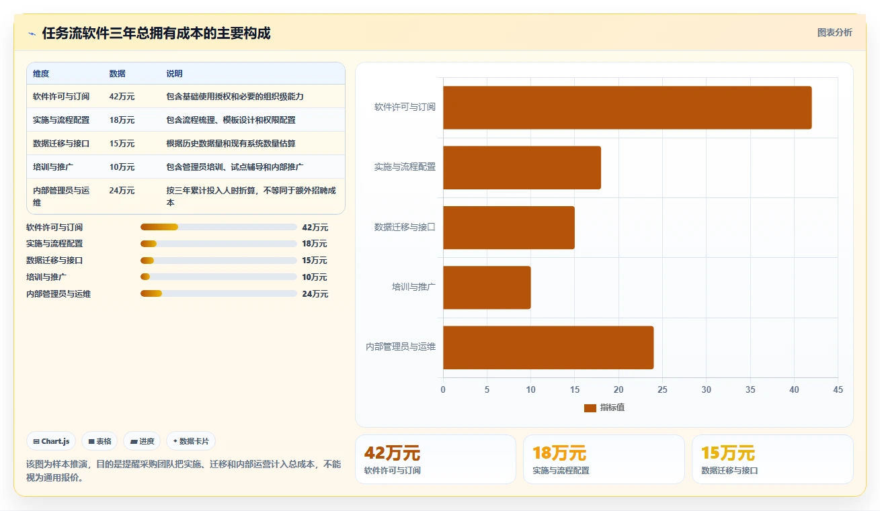The image size is (880, 511).
Task: Click the 说明 column header
Action: 175,74
